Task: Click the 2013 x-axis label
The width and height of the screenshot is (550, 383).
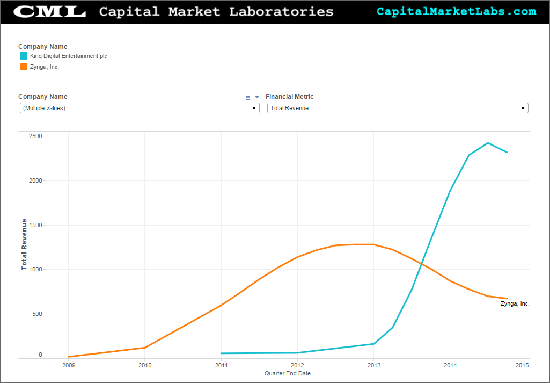Action: pos(374,365)
